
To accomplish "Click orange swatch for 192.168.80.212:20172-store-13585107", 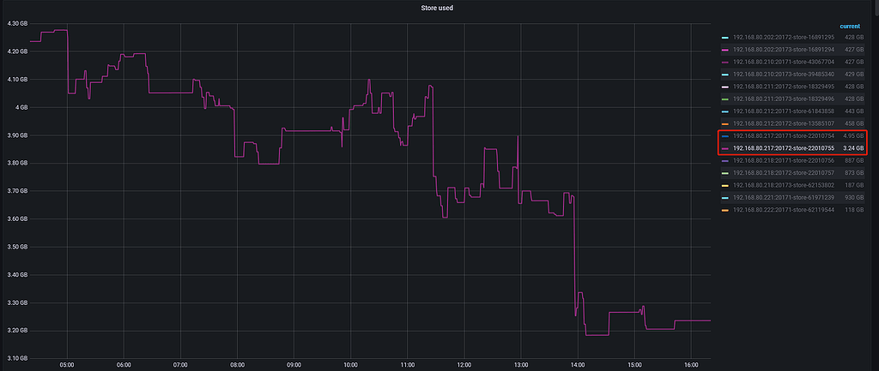I will 725,123.
